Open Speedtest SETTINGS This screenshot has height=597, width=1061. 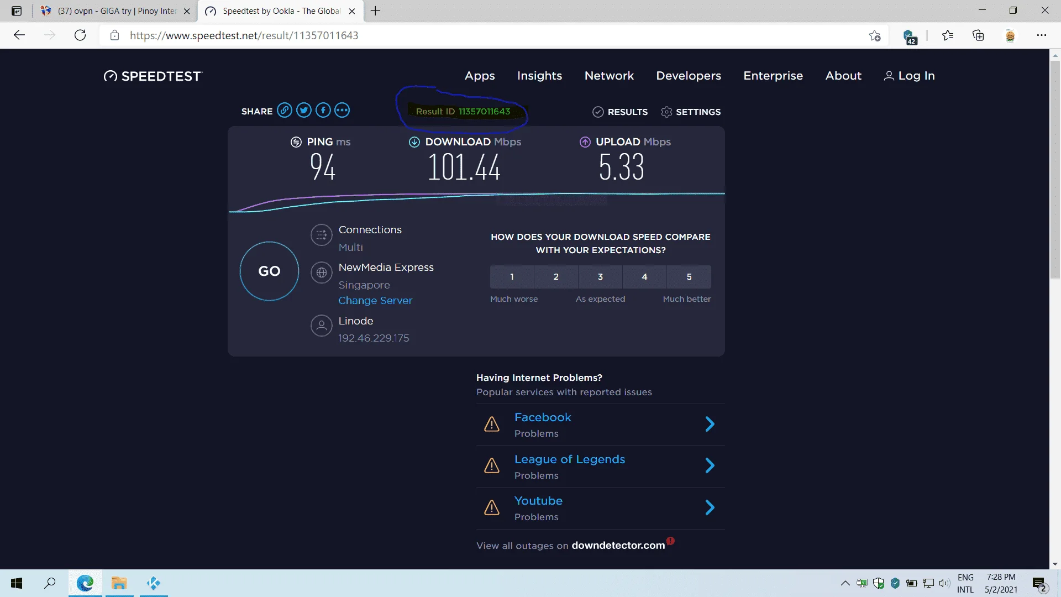click(x=691, y=112)
